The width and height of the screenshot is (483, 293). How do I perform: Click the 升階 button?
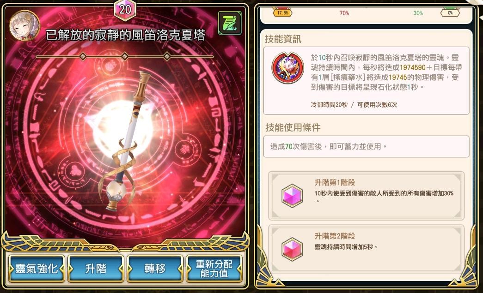(96, 269)
